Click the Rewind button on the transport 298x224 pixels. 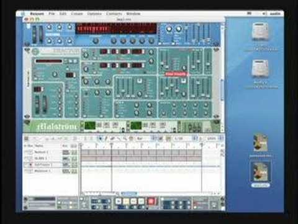coord(134,201)
